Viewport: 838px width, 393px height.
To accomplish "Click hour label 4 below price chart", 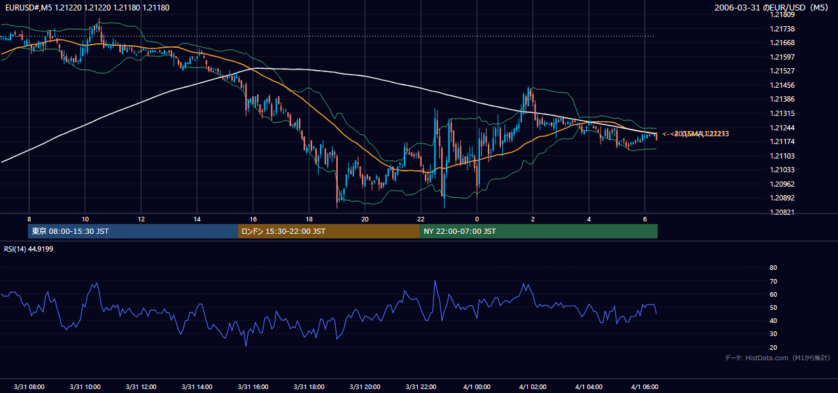I will point(589,219).
